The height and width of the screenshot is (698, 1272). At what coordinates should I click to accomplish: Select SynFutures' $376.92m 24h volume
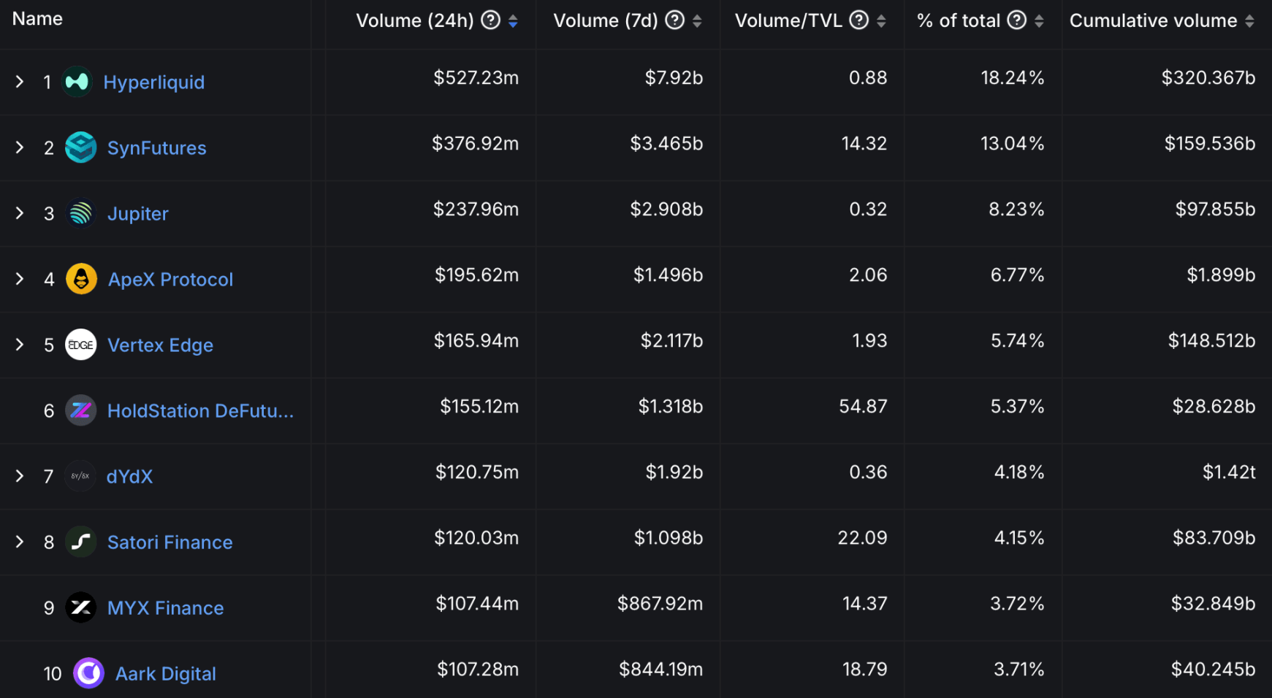pos(476,144)
